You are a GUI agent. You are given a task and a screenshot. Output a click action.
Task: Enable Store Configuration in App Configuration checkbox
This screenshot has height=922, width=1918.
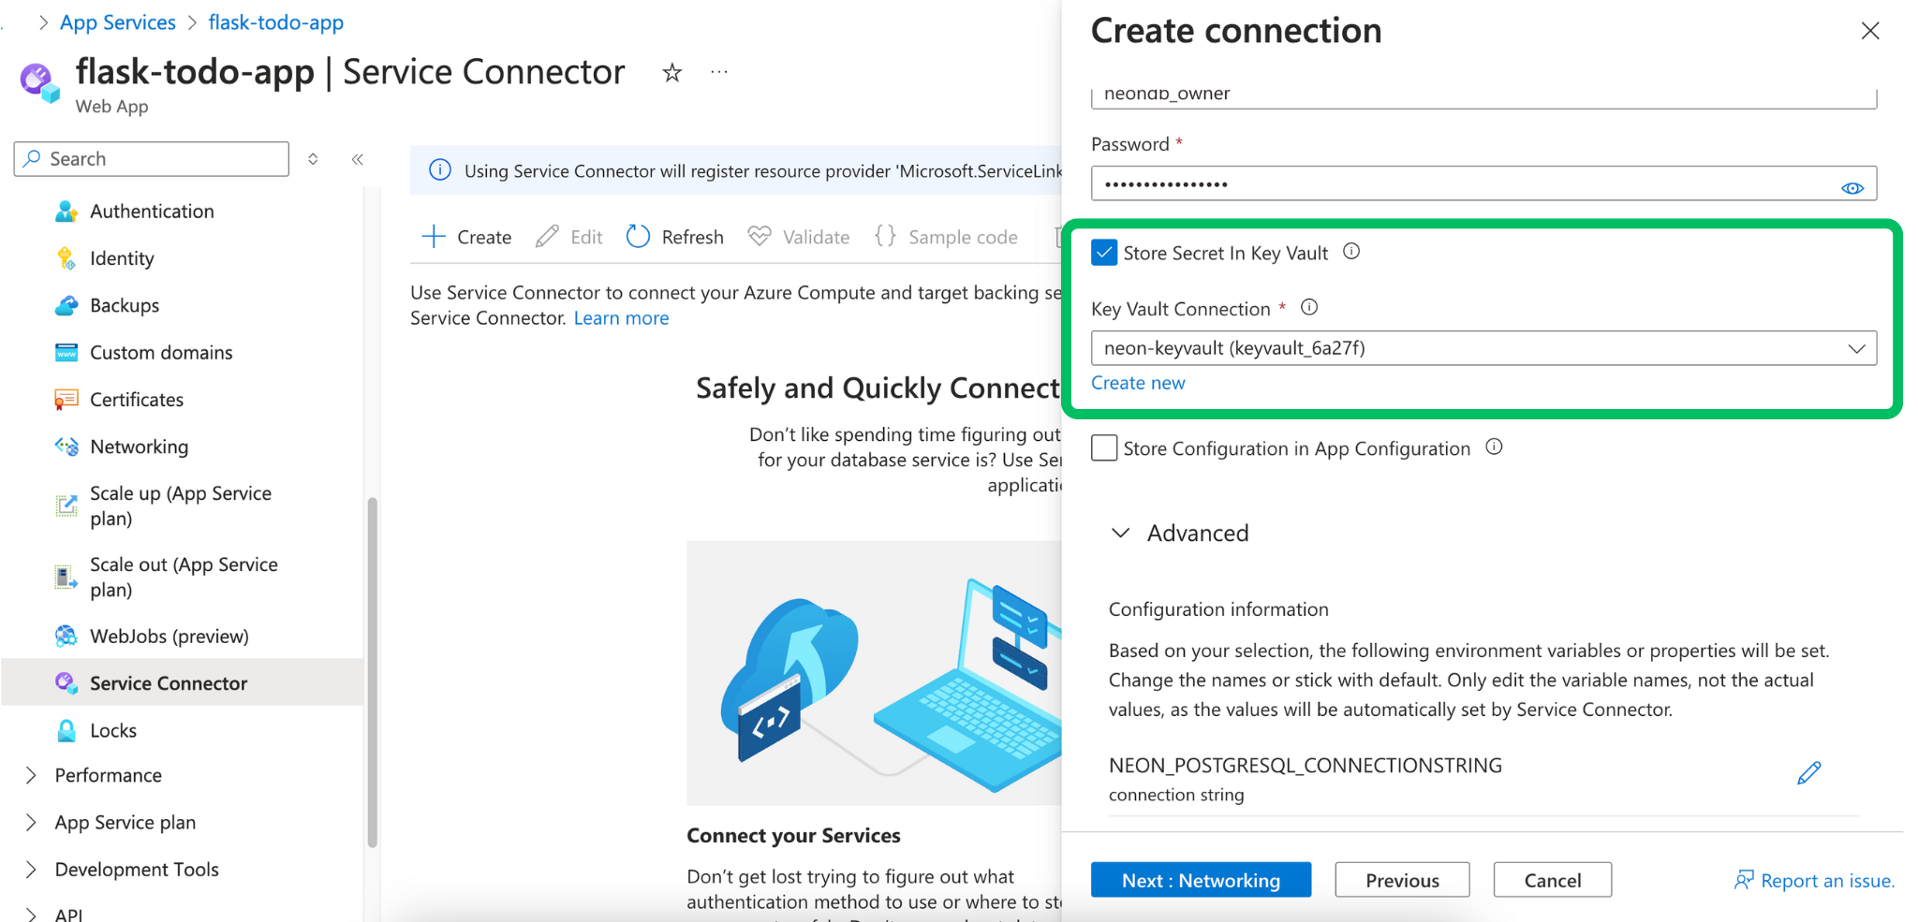pyautogui.click(x=1104, y=448)
